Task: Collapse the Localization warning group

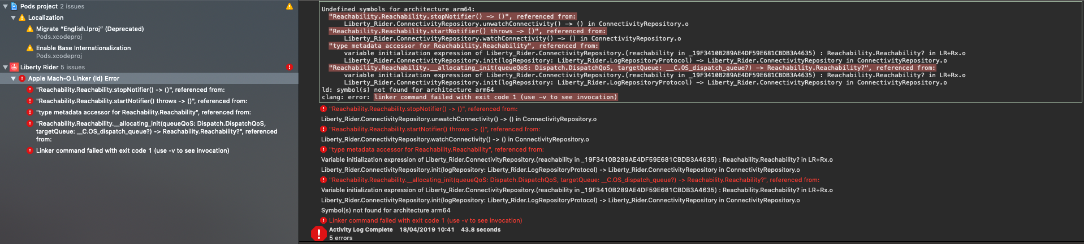Action: (14, 17)
